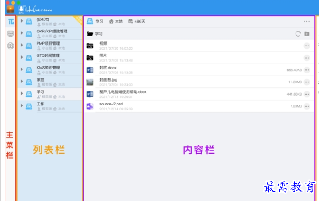The width and height of the screenshot is (319, 201).
Task: Open more options for 葫芦儿电脑端使用帮助.docx
Action: click(x=307, y=94)
